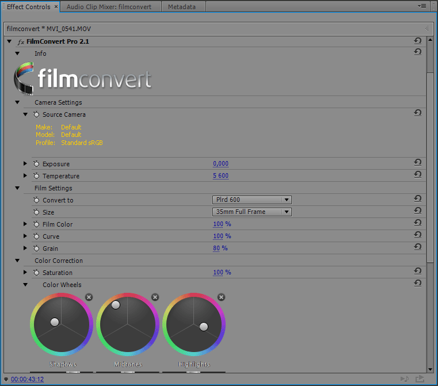This screenshot has width=438, height=386.
Task: Collapse the FilmConvert Pro 2.1 effect
Action: pyautogui.click(x=10, y=41)
